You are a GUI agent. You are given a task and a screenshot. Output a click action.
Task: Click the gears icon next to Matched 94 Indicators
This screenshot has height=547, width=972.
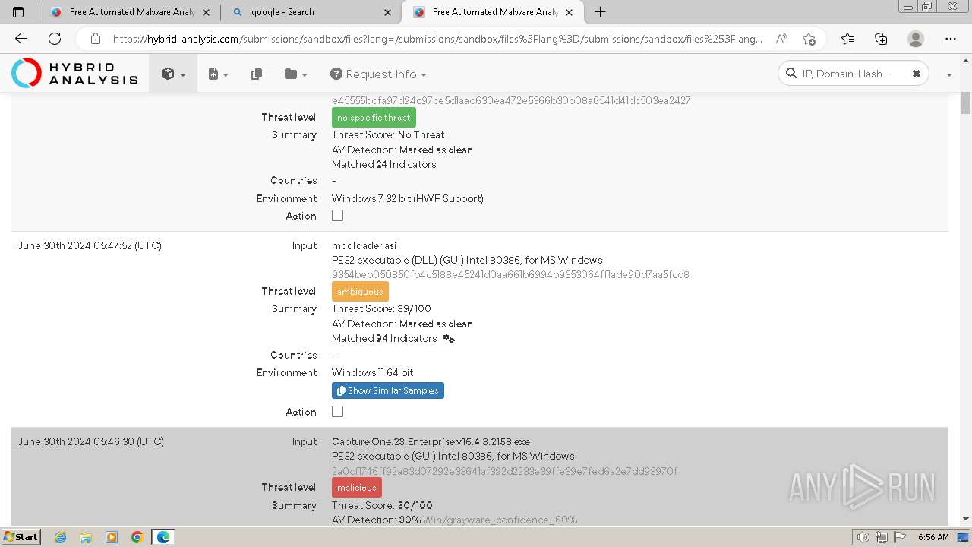coord(449,339)
